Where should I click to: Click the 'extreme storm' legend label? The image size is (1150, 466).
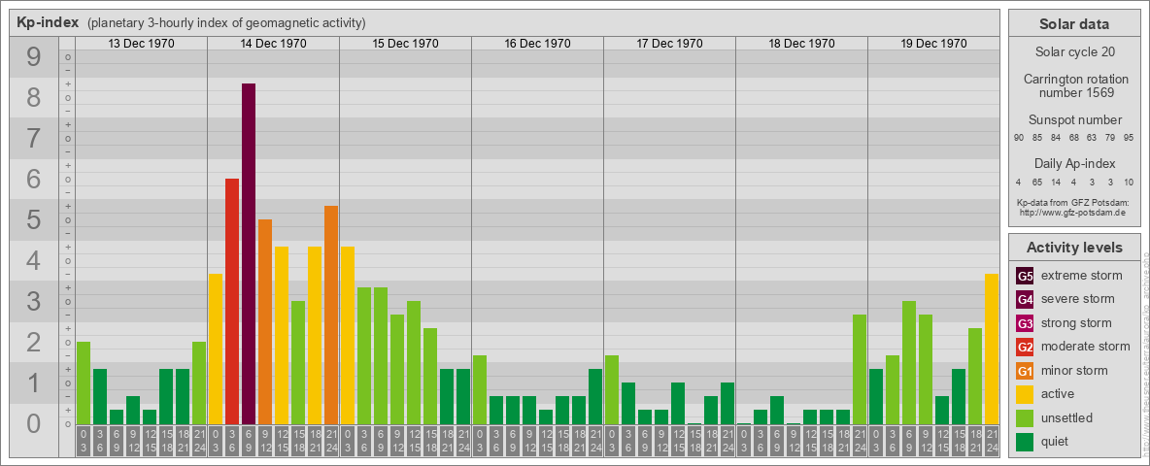(1082, 276)
